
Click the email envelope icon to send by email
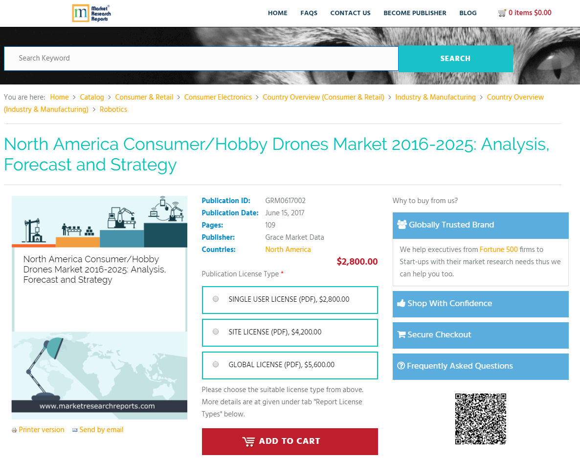tap(75, 430)
